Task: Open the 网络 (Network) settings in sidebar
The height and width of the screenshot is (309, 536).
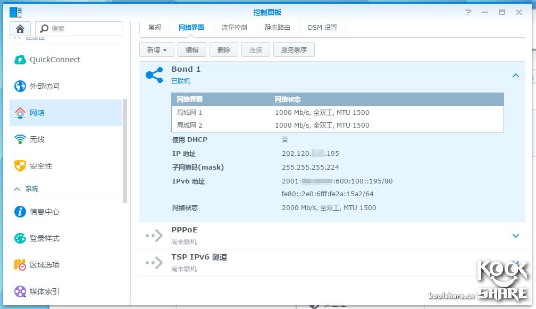Action: coord(35,113)
